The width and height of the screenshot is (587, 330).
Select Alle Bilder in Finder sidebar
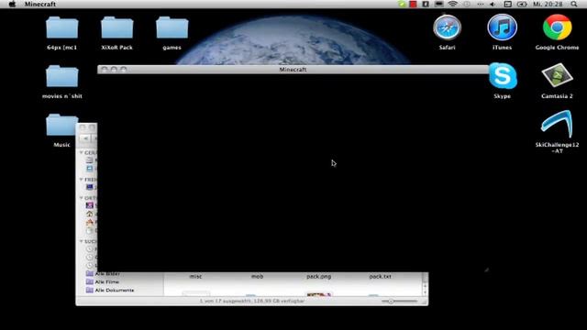107,273
